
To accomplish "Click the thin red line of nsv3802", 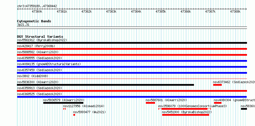I will pos(132,79).
